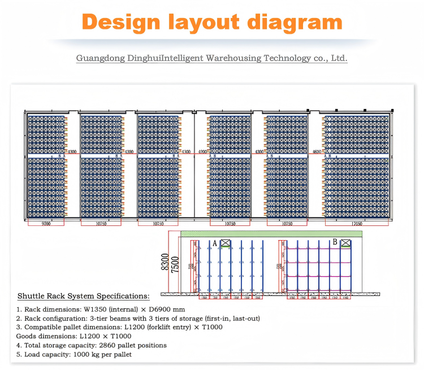Select the "Shuttle Rack System Specifications:" heading
Viewport: 424px width, 370px height.
coord(83,296)
